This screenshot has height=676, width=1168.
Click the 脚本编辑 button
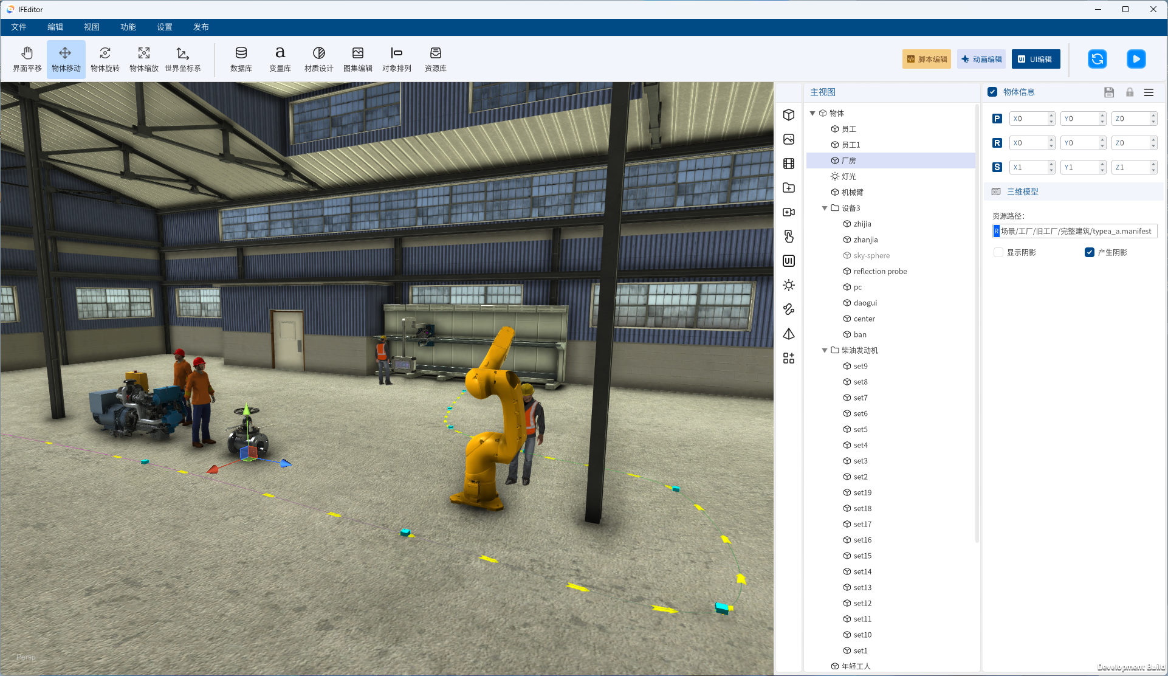pyautogui.click(x=927, y=59)
